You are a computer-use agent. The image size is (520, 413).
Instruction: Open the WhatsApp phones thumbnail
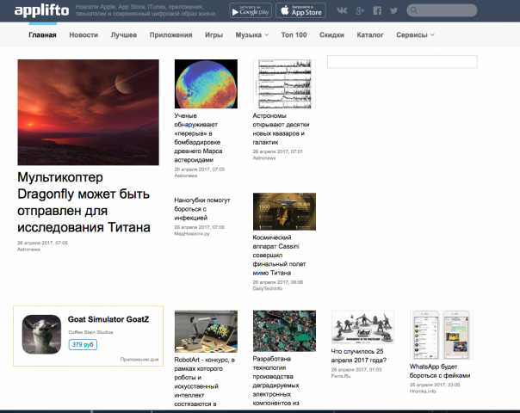(442, 335)
